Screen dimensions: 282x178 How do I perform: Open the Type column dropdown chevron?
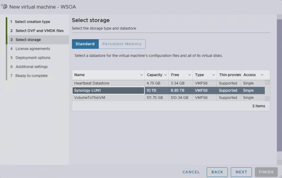214,75
